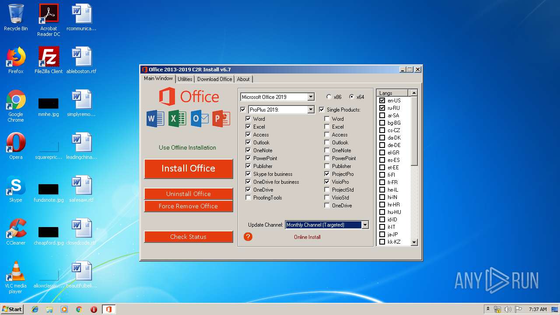
Task: Uncheck VisioPro single product
Action: point(327,182)
